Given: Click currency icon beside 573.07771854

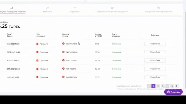Looking at the screenshot, I should pos(63,60).
